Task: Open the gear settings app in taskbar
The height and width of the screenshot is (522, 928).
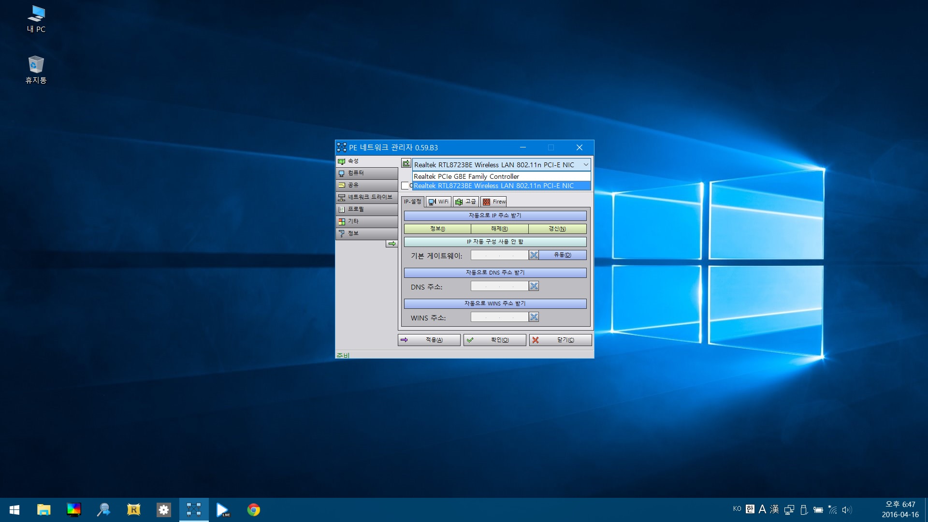Action: [x=164, y=510]
